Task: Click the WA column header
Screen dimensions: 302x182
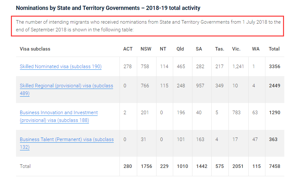Action: tap(256, 49)
